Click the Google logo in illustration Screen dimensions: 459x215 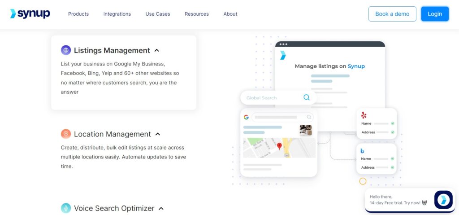click(246, 117)
